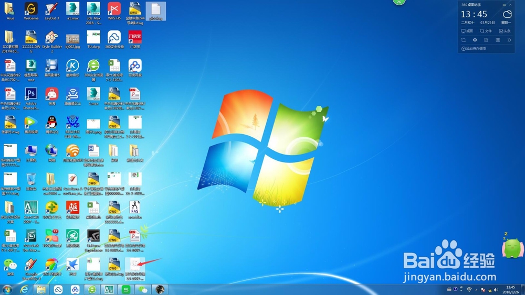The image size is (525, 295).
Task: Select the 1.max file icon
Action: [x=93, y=96]
